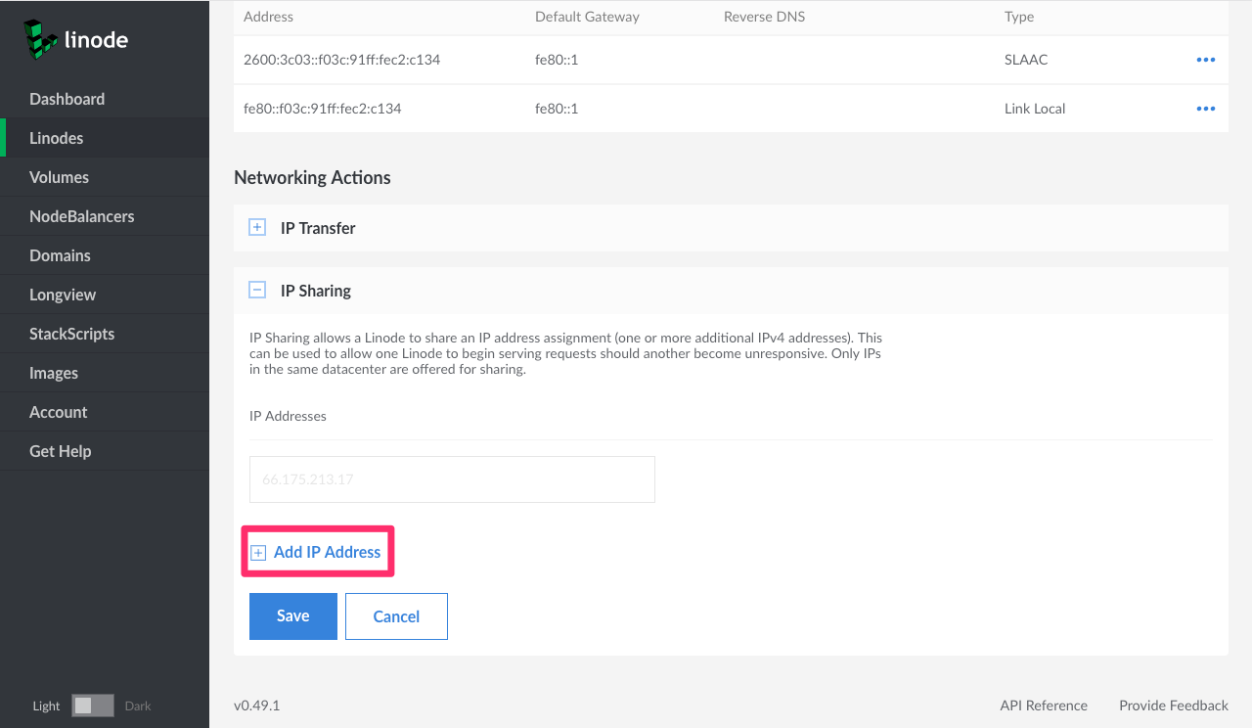Open the Images section
The width and height of the screenshot is (1252, 728).
pos(54,373)
